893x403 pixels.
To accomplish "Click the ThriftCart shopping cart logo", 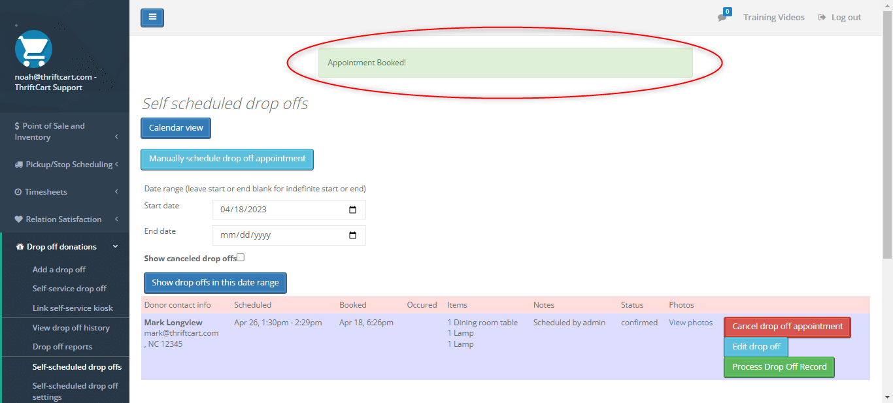I will point(33,49).
